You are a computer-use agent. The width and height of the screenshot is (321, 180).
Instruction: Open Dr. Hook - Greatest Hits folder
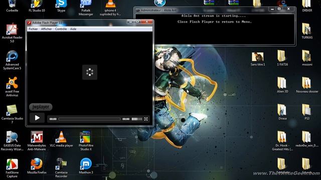[282, 141]
